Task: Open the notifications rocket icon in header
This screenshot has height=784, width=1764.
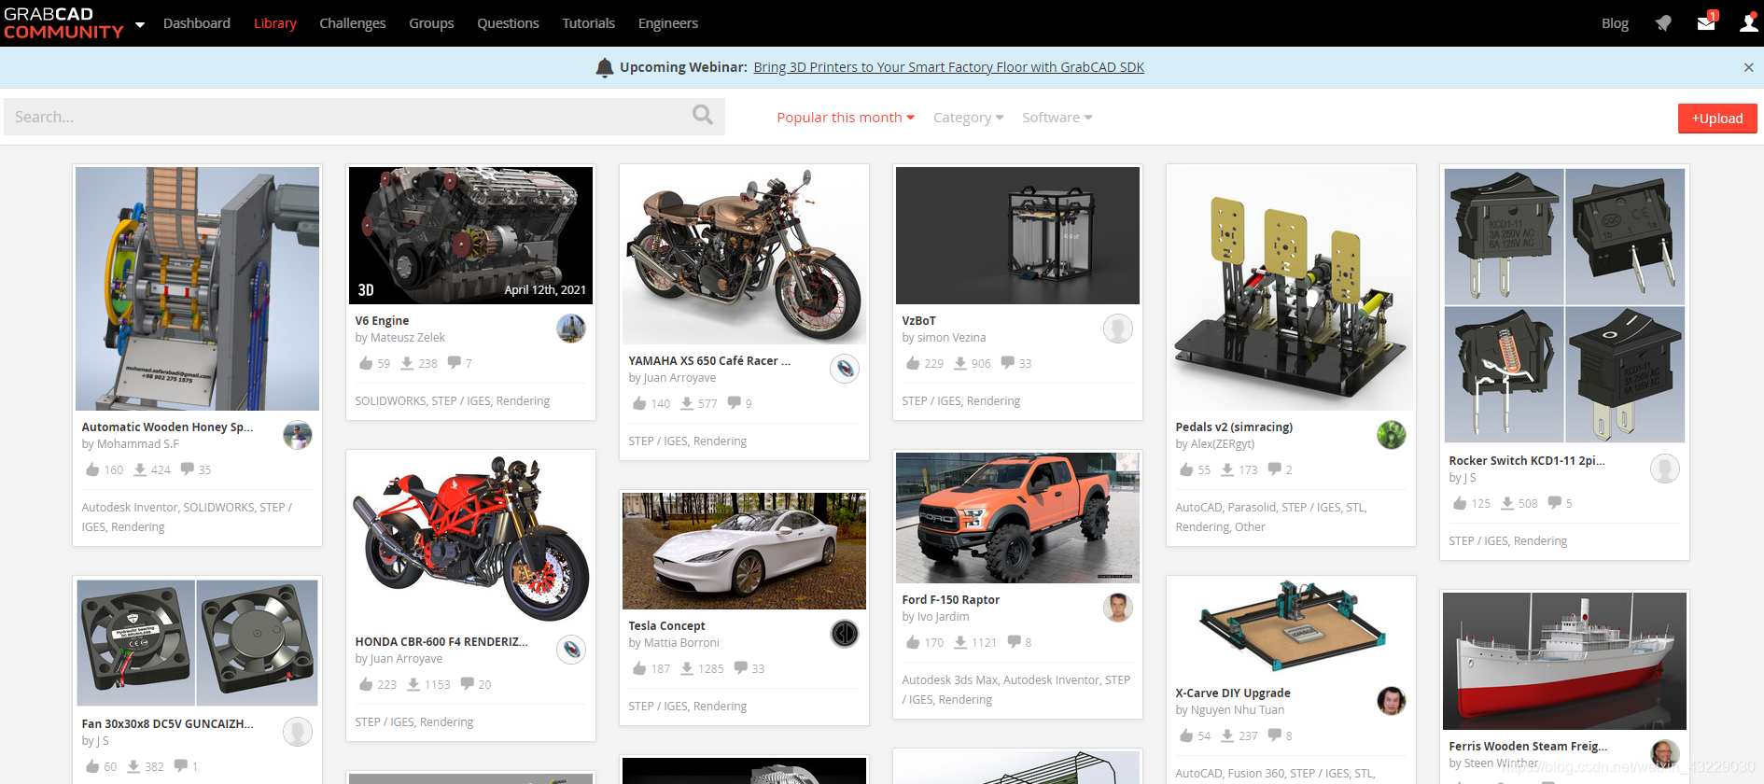Action: click(1663, 23)
